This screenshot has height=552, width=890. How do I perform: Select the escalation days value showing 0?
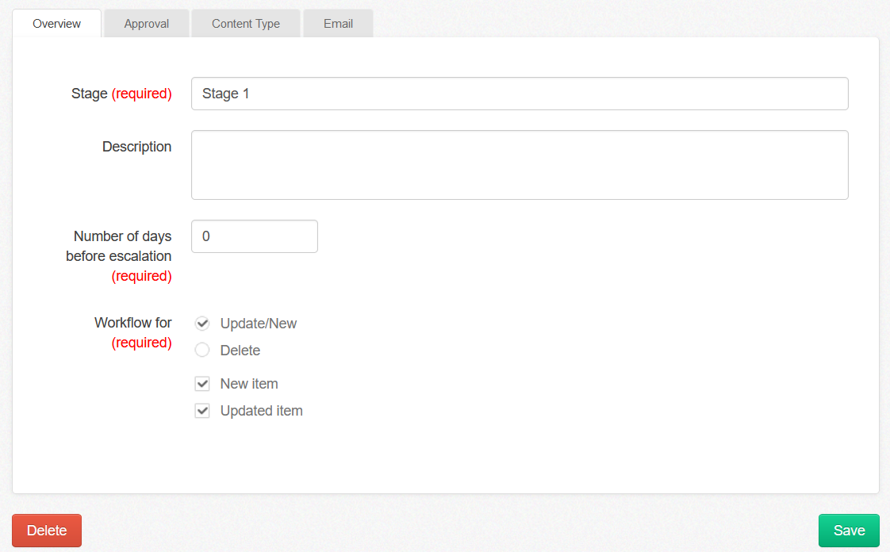click(254, 236)
